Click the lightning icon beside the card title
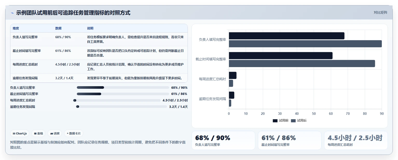Image resolution: width=398 pixels, height=160 pixels. [12, 13]
